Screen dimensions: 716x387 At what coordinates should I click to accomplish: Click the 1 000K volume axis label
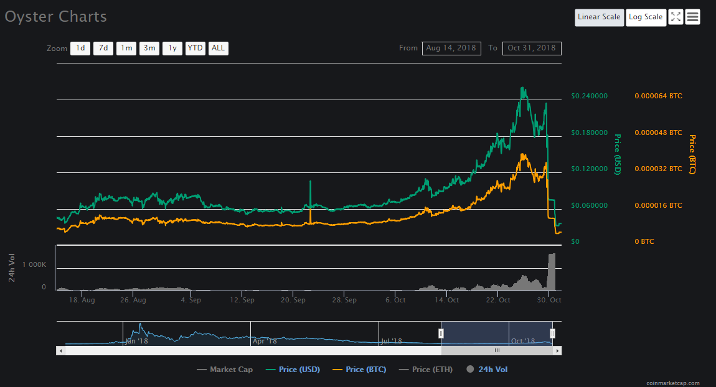[x=34, y=264]
